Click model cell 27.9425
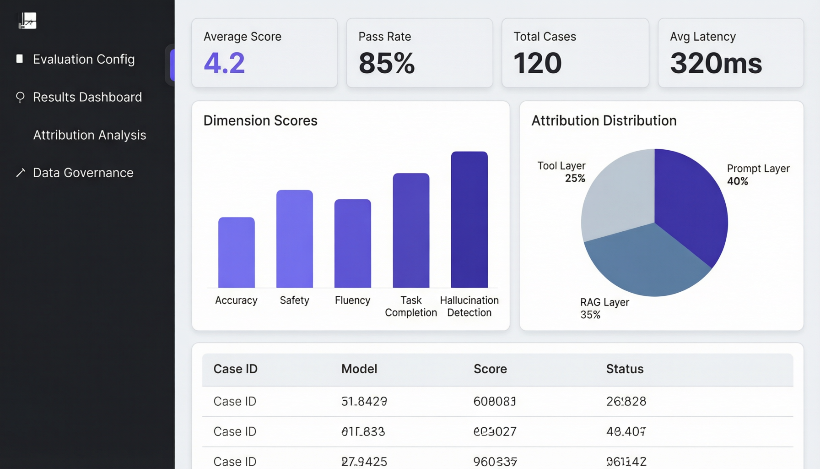This screenshot has width=820, height=469. [x=364, y=461]
